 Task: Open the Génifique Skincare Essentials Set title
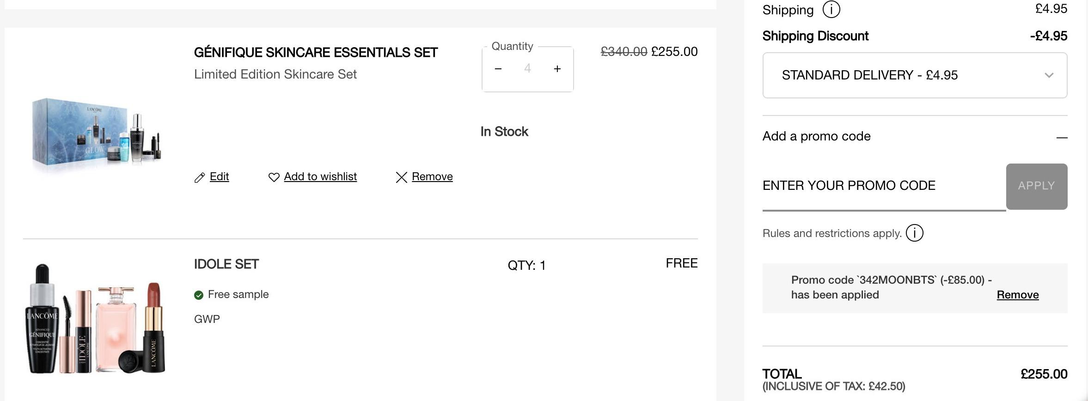click(x=316, y=53)
